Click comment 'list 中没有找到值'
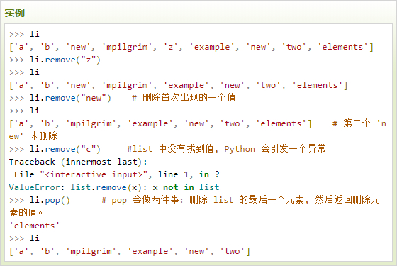This screenshot has width=397, height=266. point(171,149)
